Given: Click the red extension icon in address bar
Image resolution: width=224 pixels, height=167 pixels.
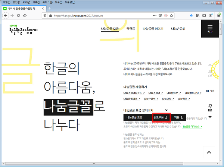Looking at the screenshot, I should coord(166,16).
